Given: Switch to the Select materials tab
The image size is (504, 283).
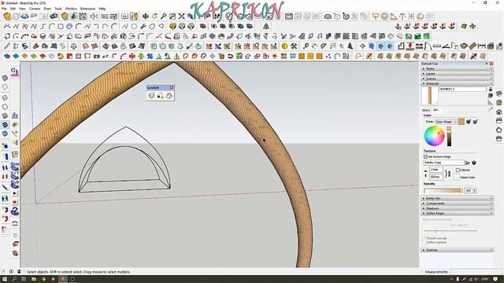Looking at the screenshot, I should click(x=426, y=110).
